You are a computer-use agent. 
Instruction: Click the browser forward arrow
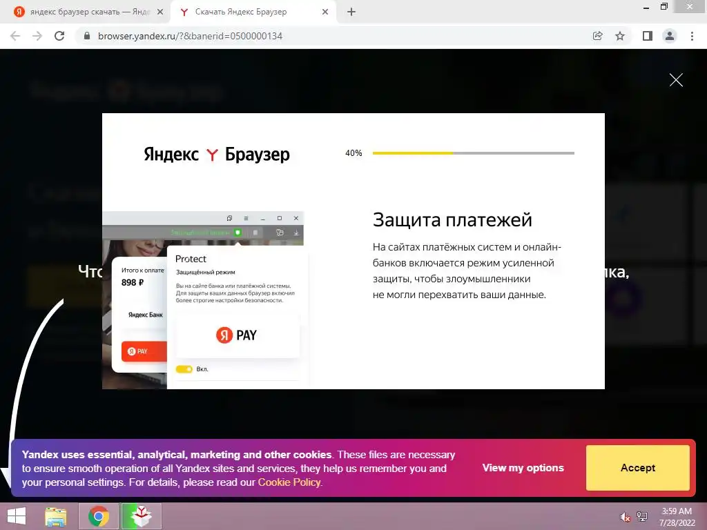pyautogui.click(x=37, y=36)
